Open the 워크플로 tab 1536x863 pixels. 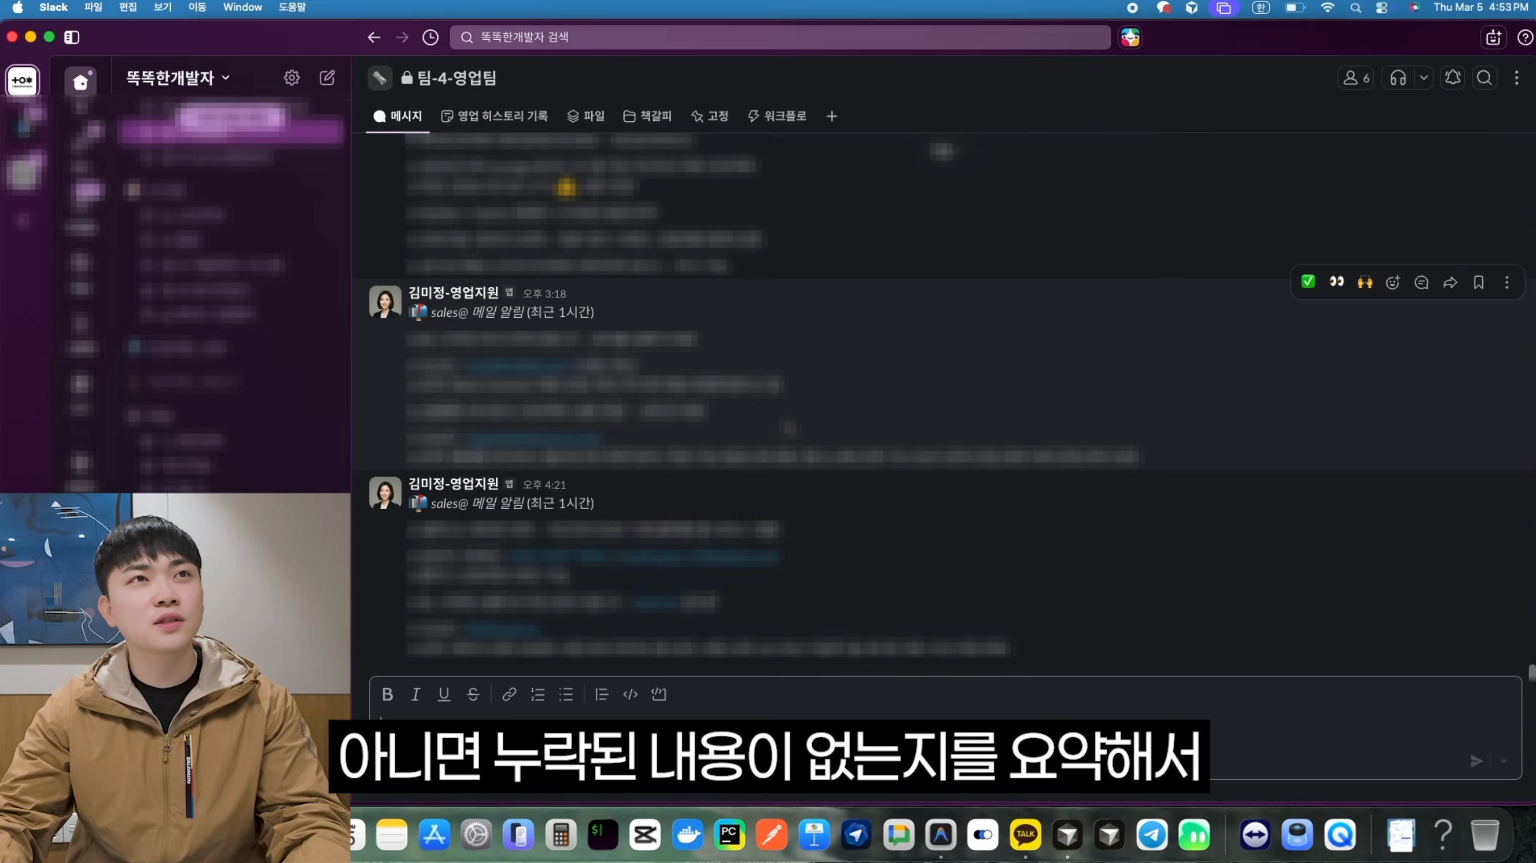point(777,116)
